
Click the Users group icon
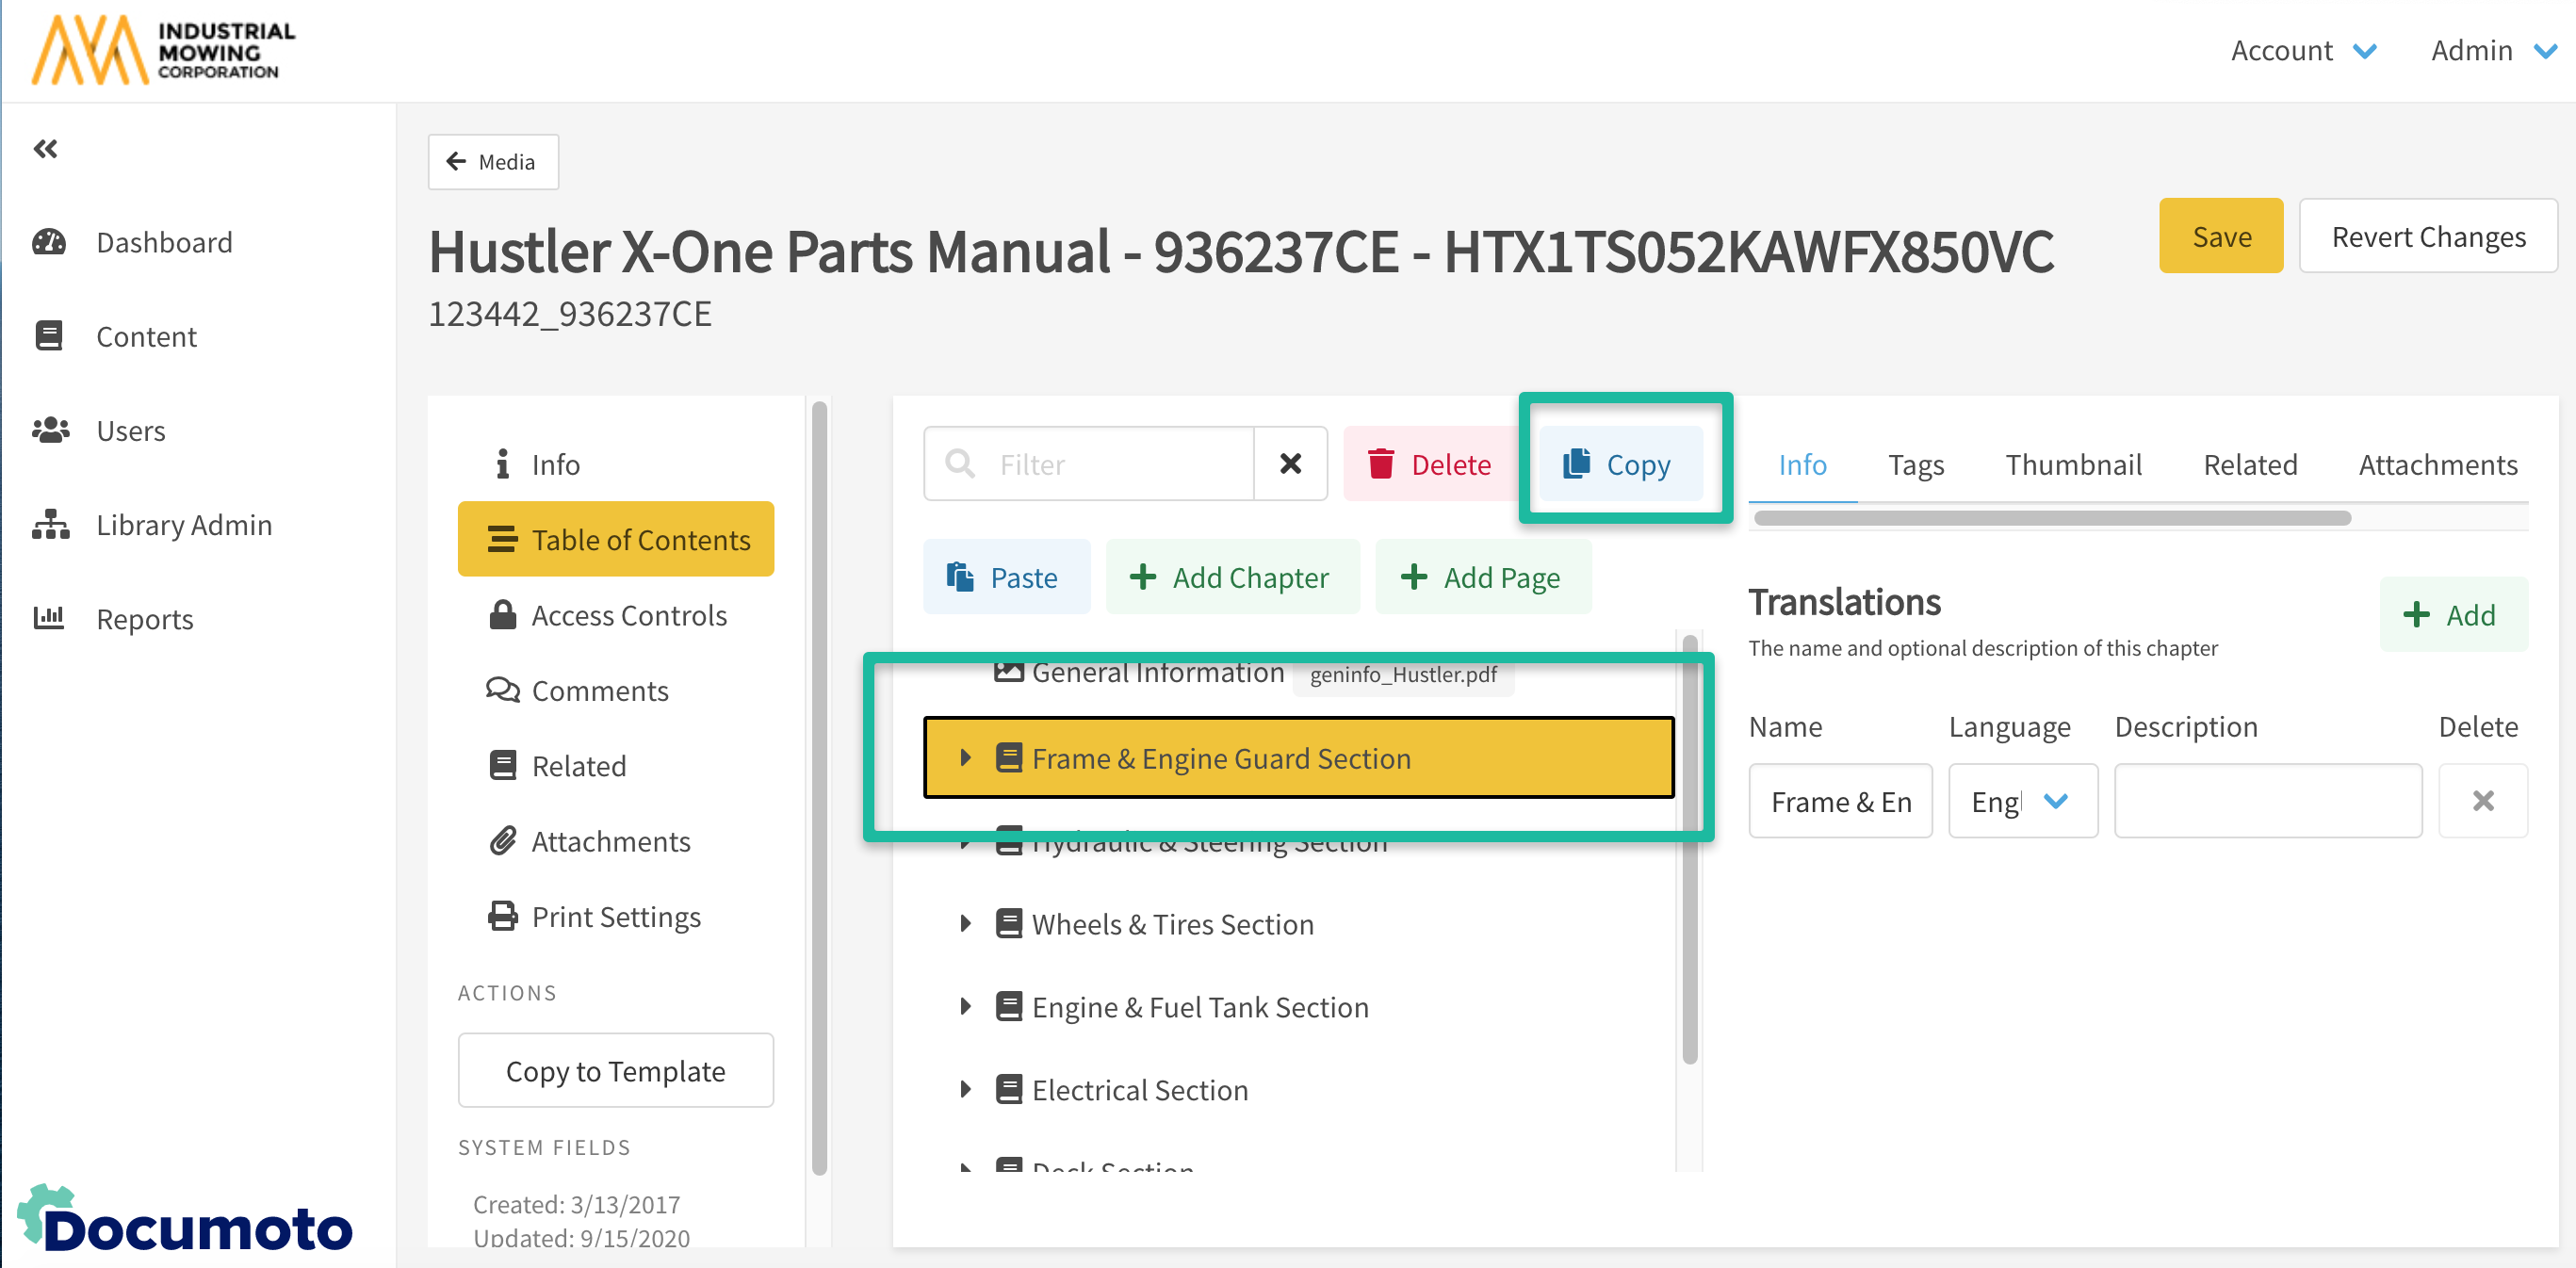tap(50, 430)
